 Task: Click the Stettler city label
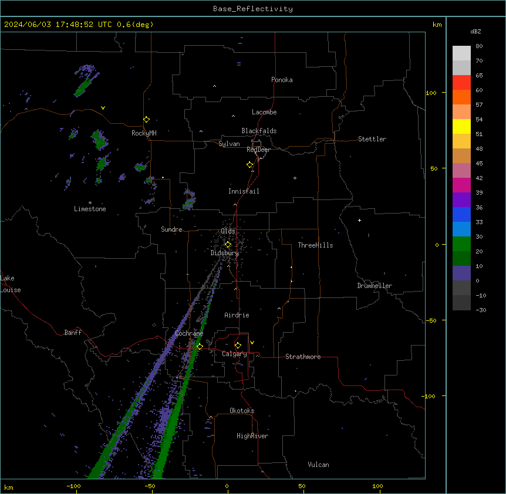click(372, 139)
